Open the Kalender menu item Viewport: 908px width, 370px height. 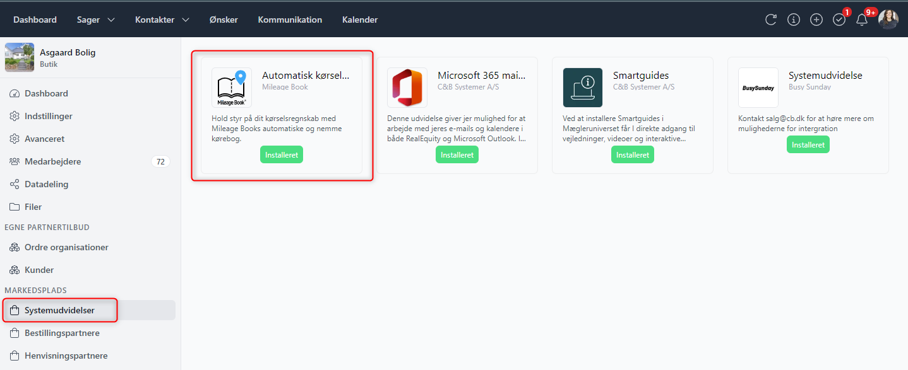pyautogui.click(x=360, y=20)
